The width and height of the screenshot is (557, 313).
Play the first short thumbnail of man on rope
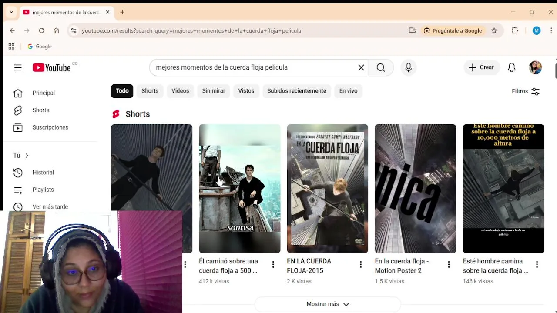[151, 167]
